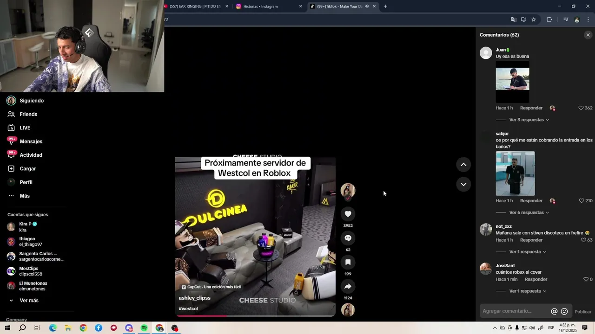The width and height of the screenshot is (595, 334).
Task: Switch to the Historias Instagram tab
Action: (x=268, y=6)
